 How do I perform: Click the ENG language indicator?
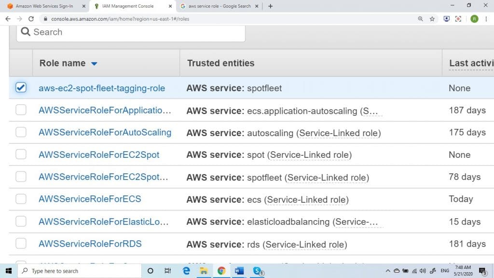click(445, 271)
